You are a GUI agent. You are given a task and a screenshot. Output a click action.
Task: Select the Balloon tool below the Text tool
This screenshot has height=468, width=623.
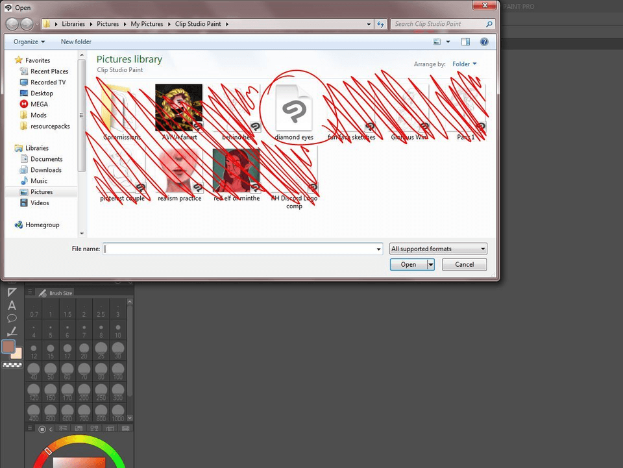[x=11, y=317]
